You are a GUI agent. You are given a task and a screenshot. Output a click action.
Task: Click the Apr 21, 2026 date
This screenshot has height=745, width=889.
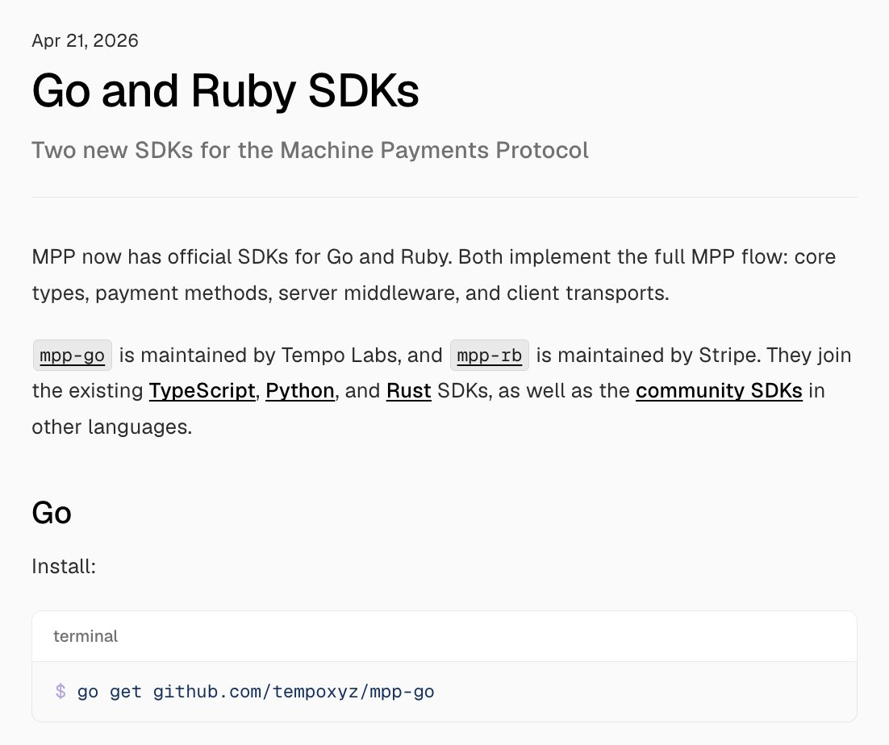85,41
